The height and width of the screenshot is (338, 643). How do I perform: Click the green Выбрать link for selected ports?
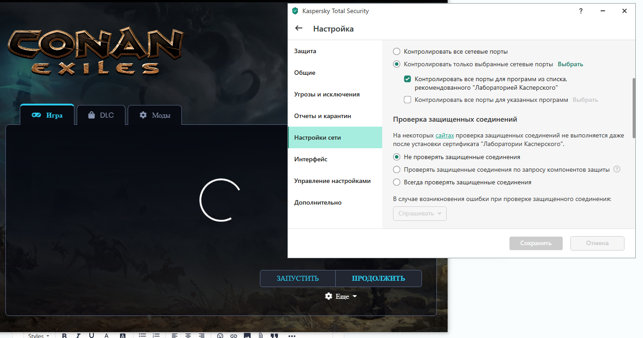[x=570, y=64]
